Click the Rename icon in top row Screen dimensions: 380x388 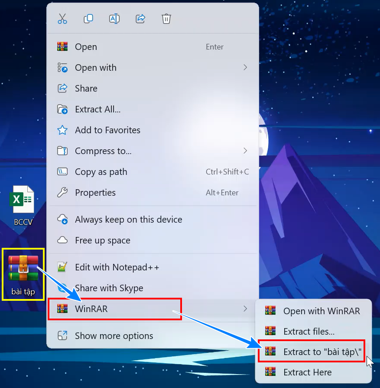point(114,19)
